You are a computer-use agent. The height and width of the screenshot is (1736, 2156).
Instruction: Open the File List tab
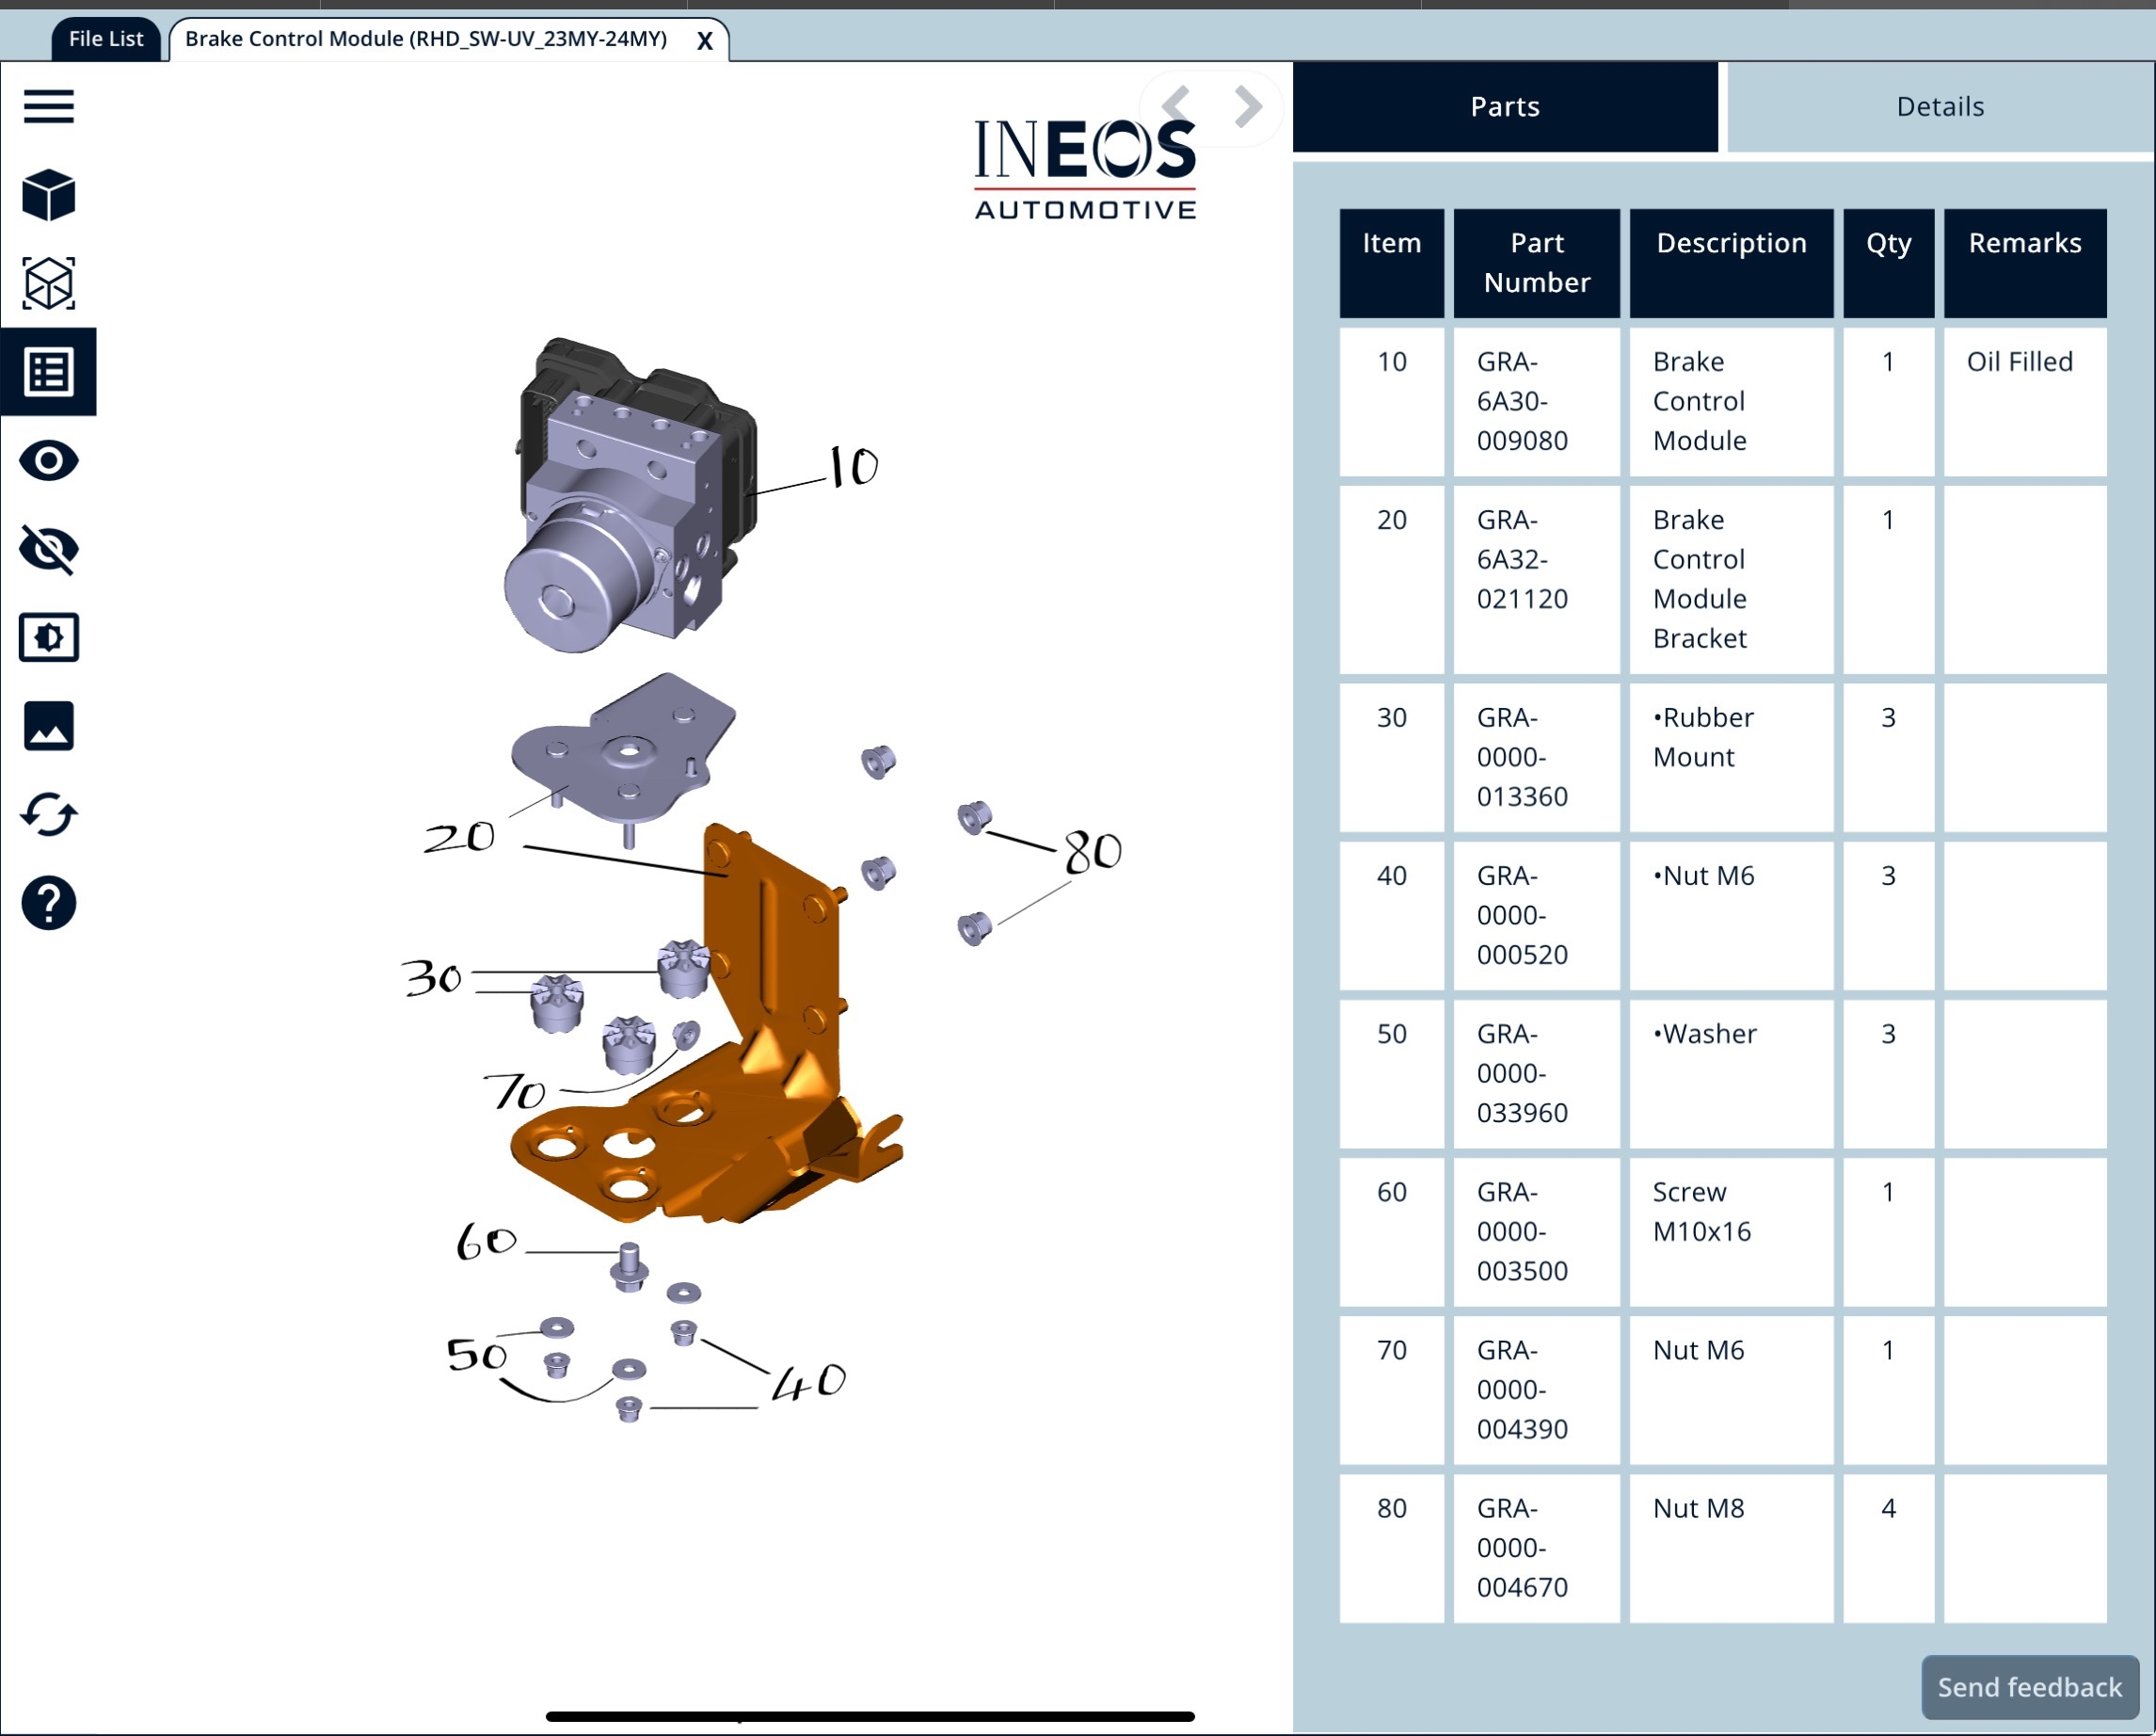(105, 39)
